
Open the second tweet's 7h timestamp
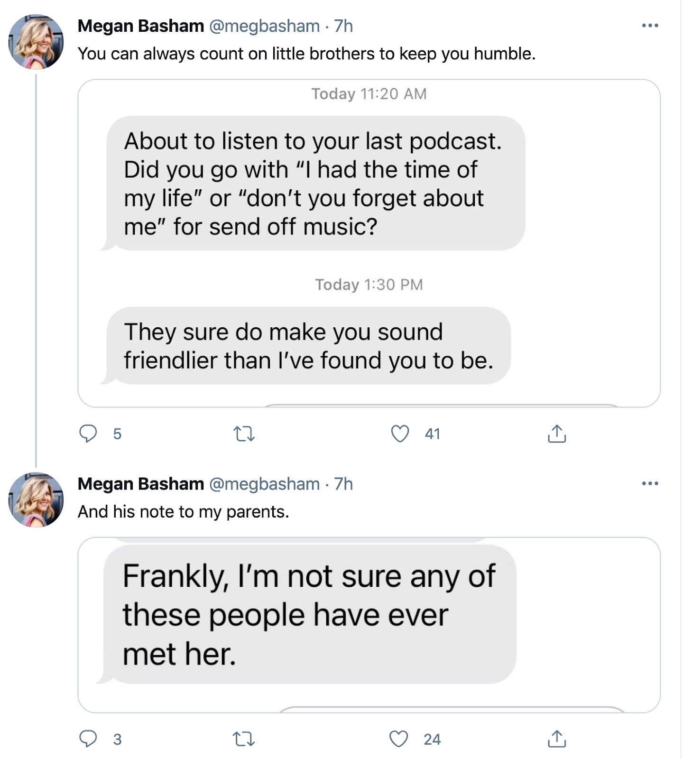point(343,484)
